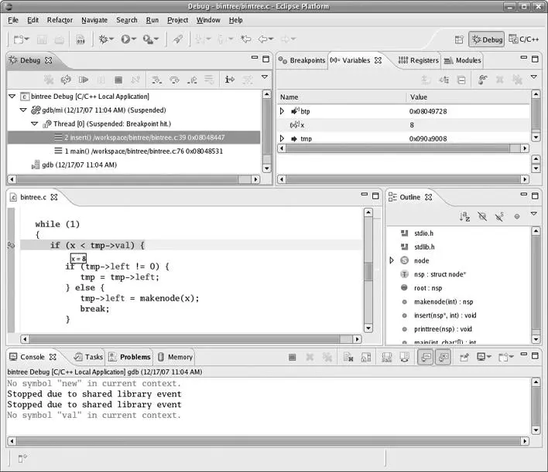This screenshot has width=548, height=472.
Task: Open the Debug launch dropdown arrow
Action: [x=113, y=39]
